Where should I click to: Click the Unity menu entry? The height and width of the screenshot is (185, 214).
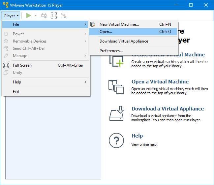click(45, 73)
